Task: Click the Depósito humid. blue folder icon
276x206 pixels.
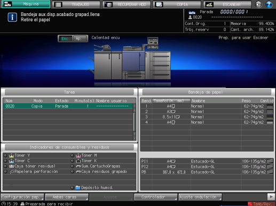Action: click(78, 187)
